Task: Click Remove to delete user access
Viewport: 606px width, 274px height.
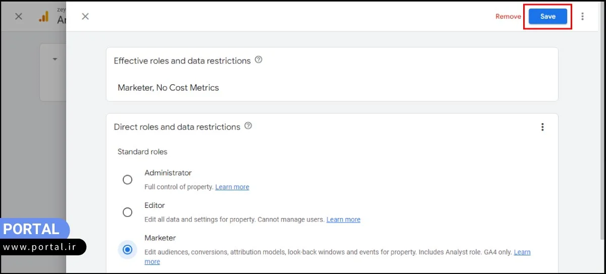Action: coord(508,17)
